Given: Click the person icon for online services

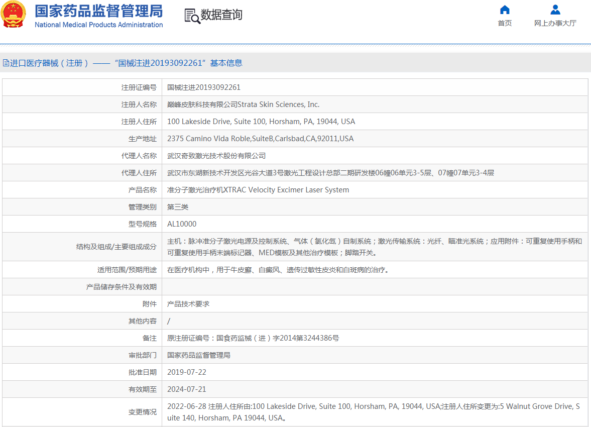Looking at the screenshot, I should [x=555, y=10].
